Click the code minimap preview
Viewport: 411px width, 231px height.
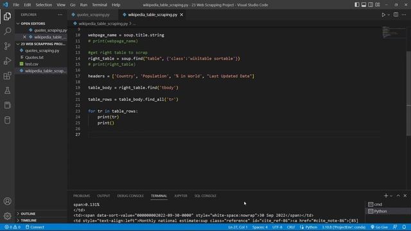point(394,32)
